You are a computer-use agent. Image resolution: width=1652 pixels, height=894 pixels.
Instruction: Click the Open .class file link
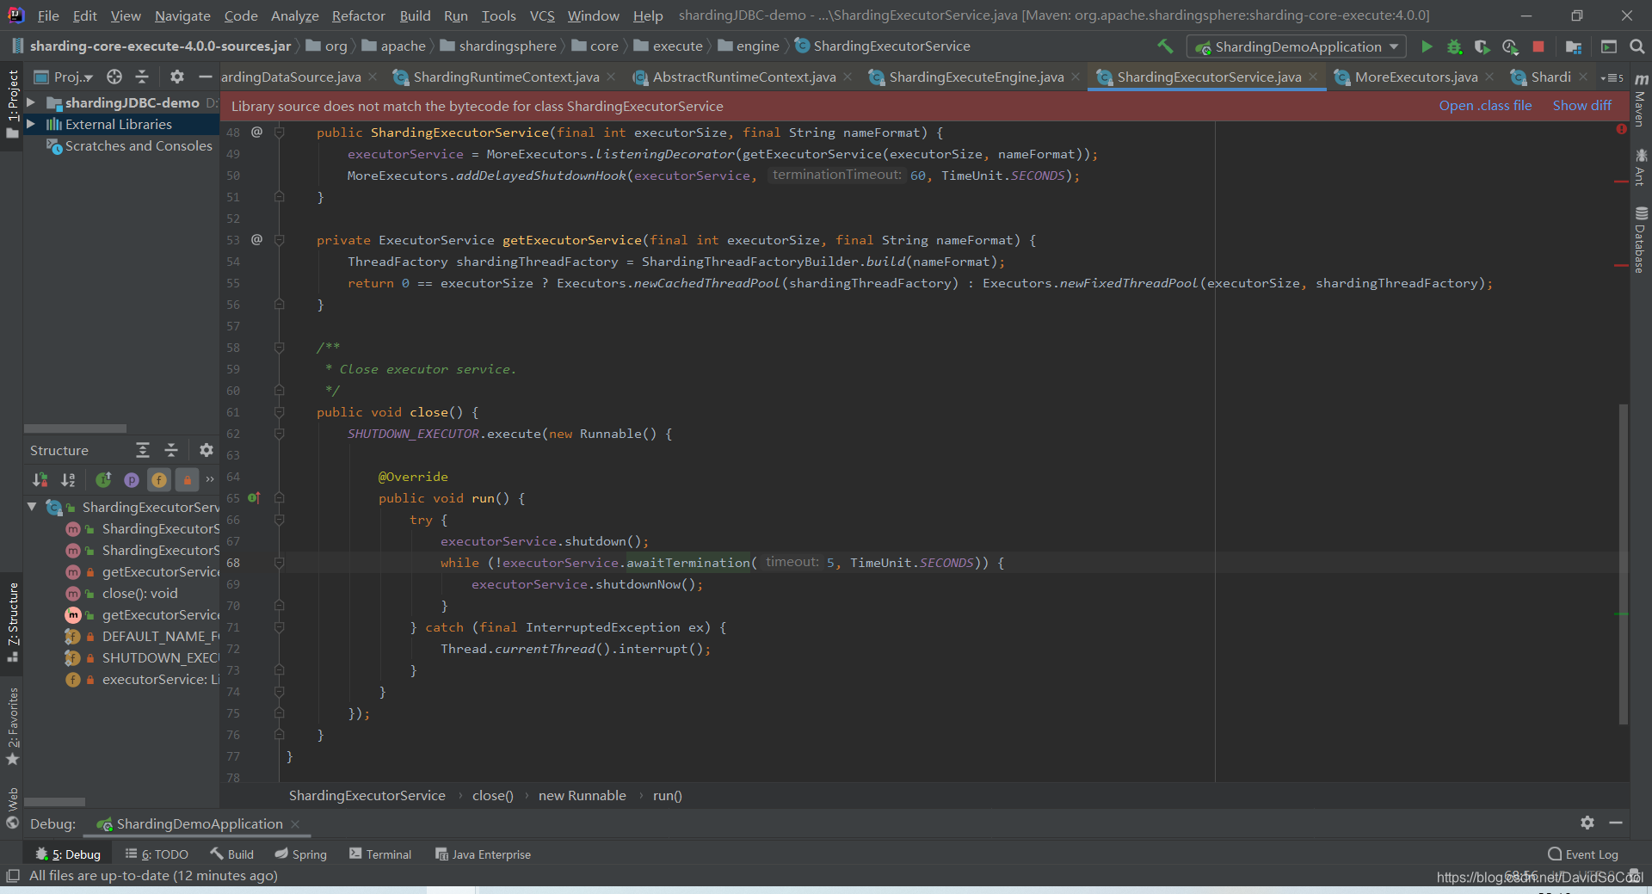click(x=1485, y=106)
